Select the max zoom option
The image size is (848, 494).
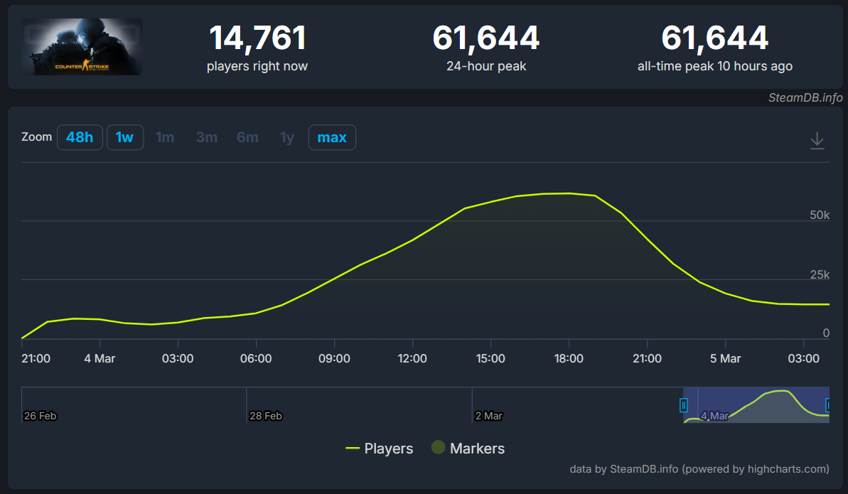332,137
